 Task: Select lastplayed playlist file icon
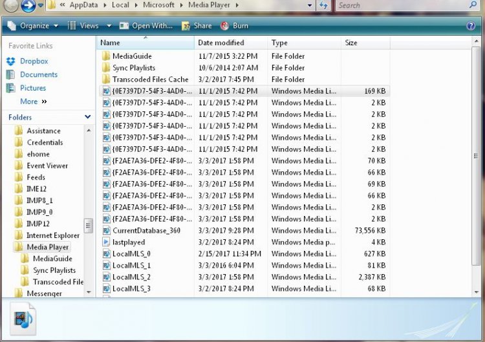tap(106, 242)
